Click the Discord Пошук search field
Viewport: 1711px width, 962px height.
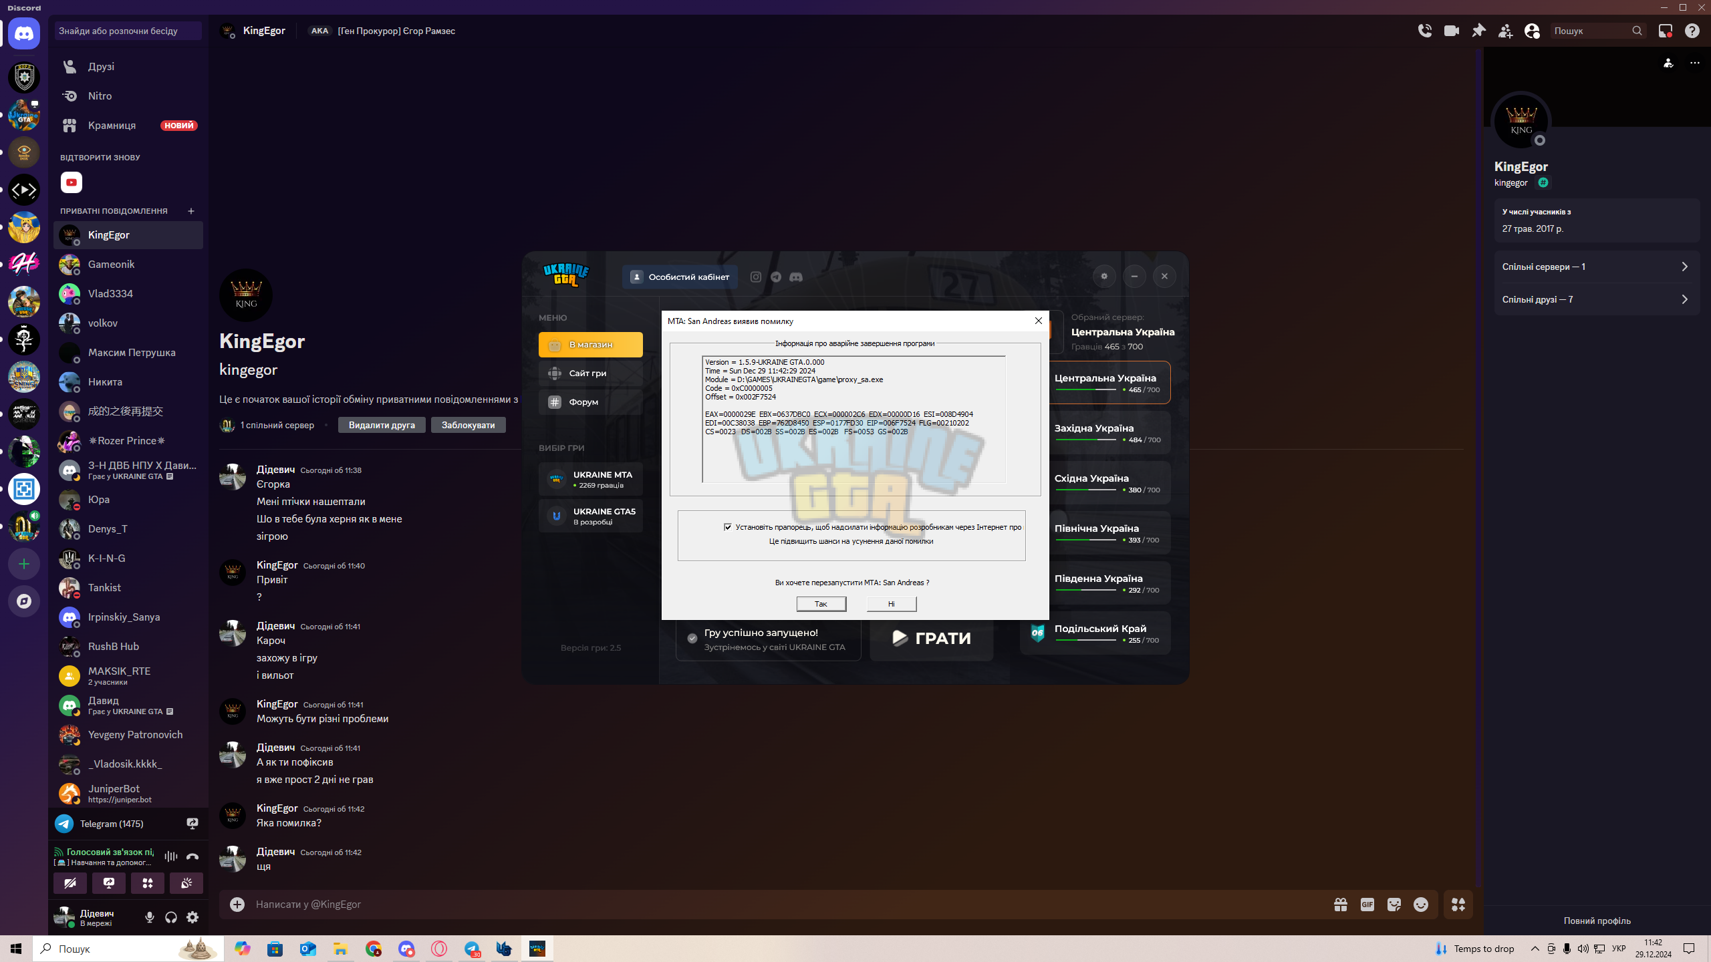point(1597,31)
